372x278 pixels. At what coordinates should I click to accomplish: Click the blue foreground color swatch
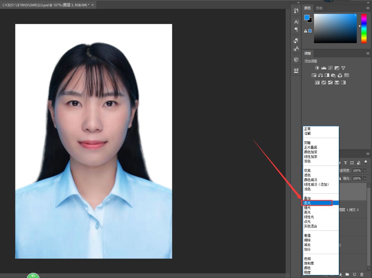pos(307,18)
